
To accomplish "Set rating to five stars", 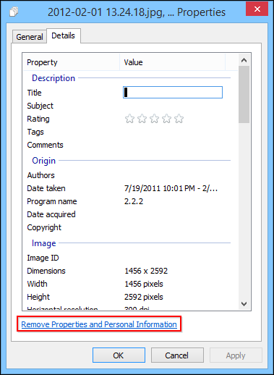I will click(x=179, y=119).
